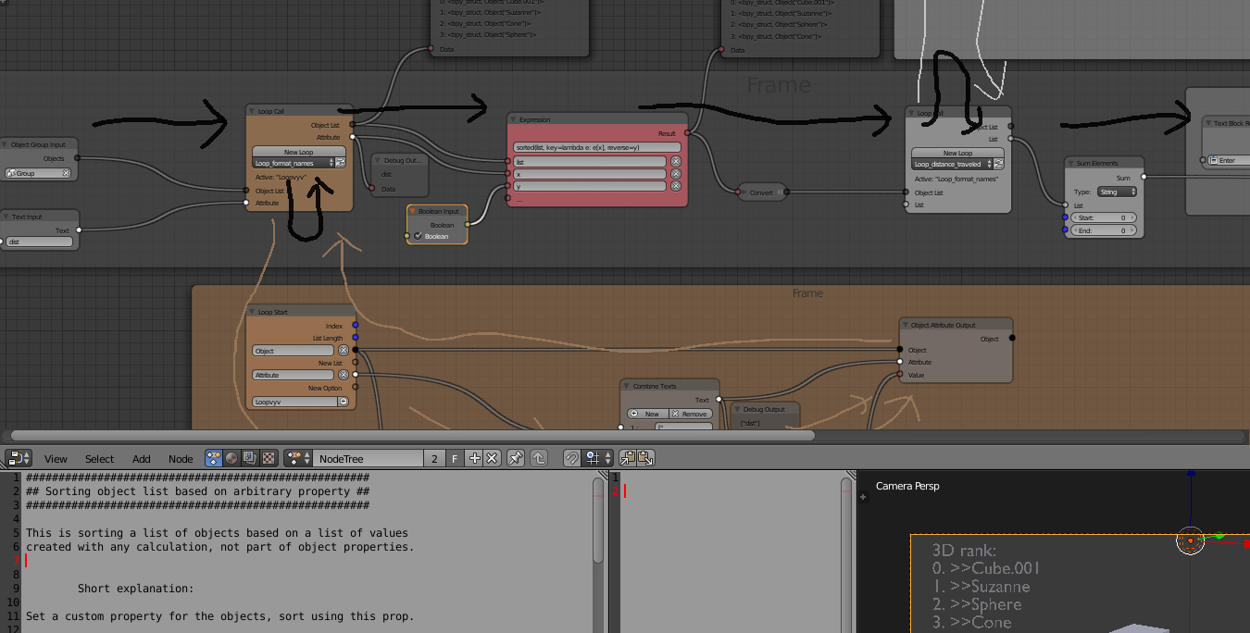Open the Type String dropdown in Sum Elements
Image resolution: width=1250 pixels, height=633 pixels.
1118,192
